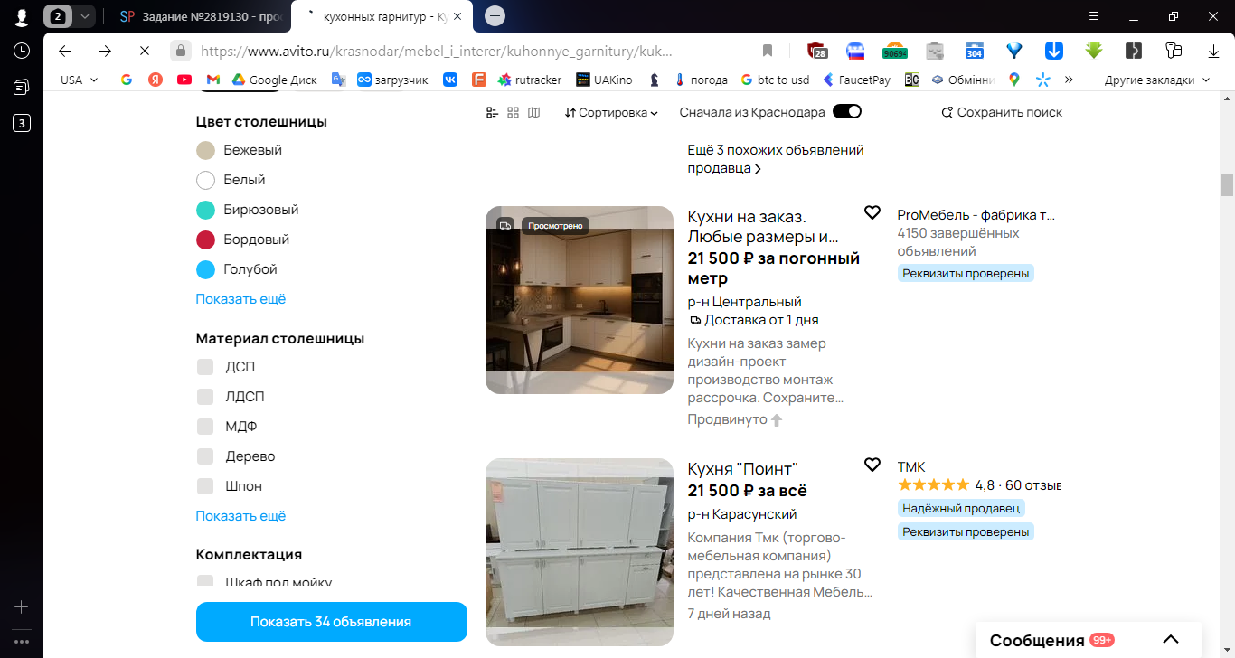
Task: Click the blue funnel extension icon
Action: 1014,51
